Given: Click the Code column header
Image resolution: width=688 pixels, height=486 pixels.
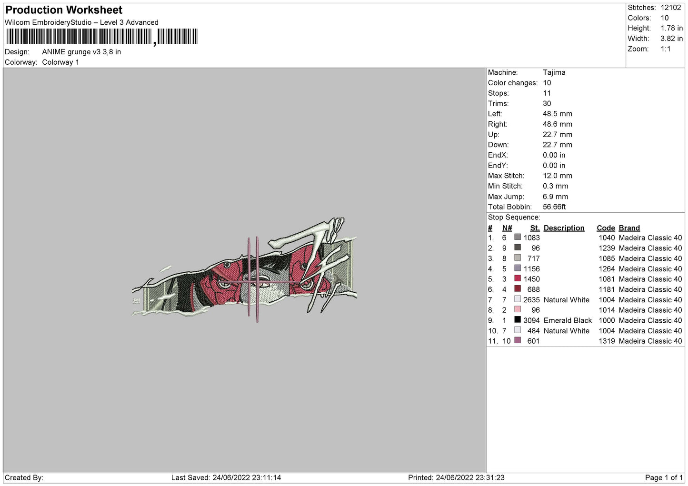Looking at the screenshot, I should click(606, 228).
